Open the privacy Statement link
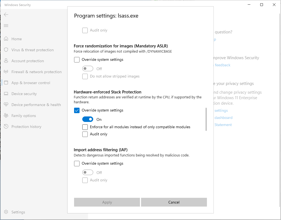 tap(223, 125)
